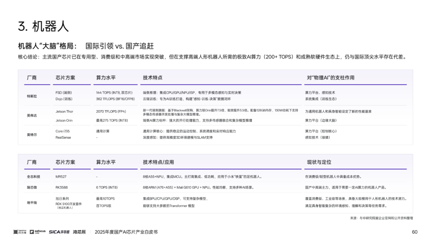
Task: Click the "RDK S100开发套件" chip cell
Action: 69,204
